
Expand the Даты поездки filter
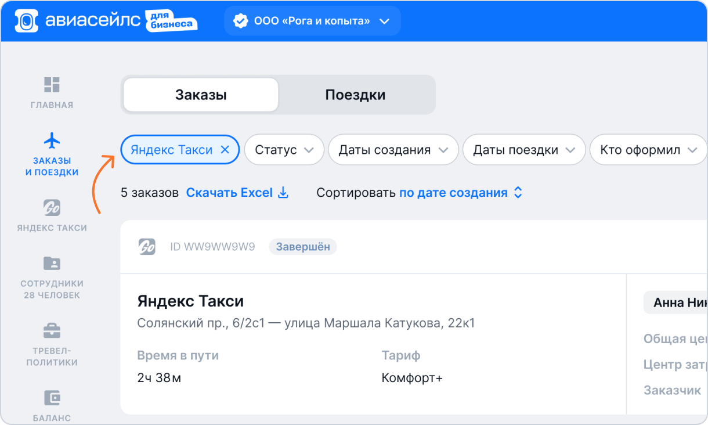pos(523,150)
